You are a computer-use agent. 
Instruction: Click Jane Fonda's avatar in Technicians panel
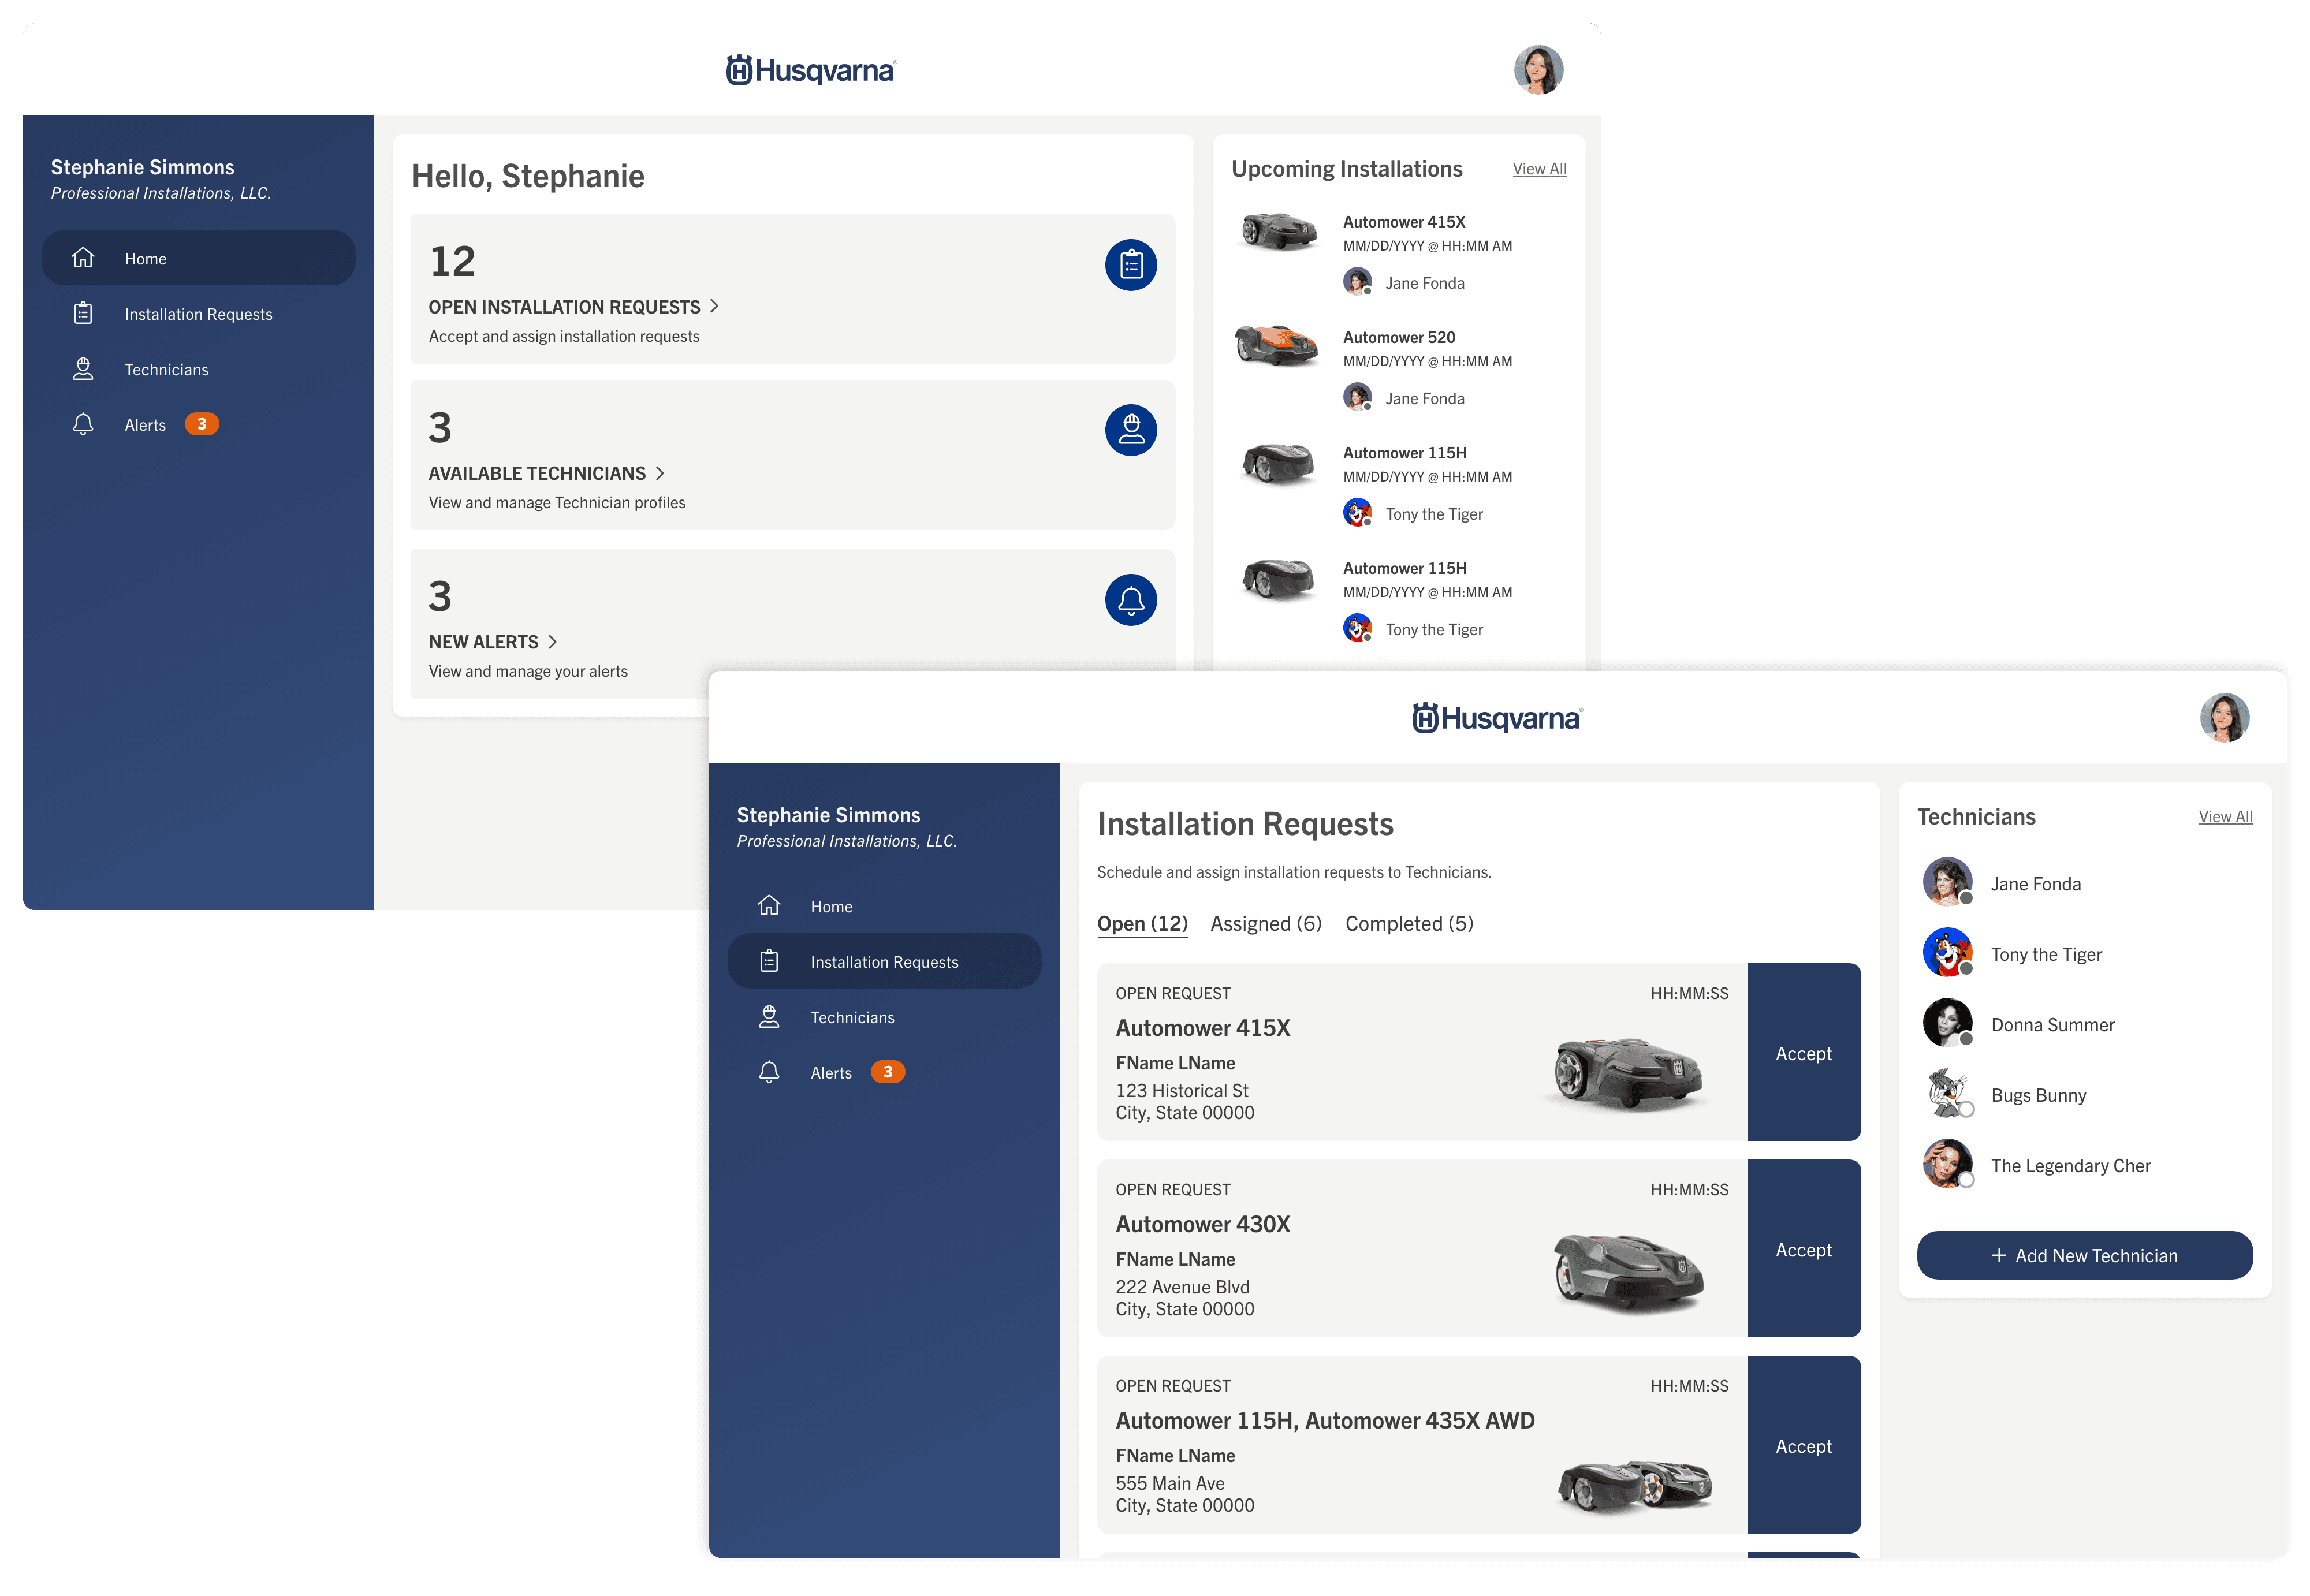click(1948, 883)
